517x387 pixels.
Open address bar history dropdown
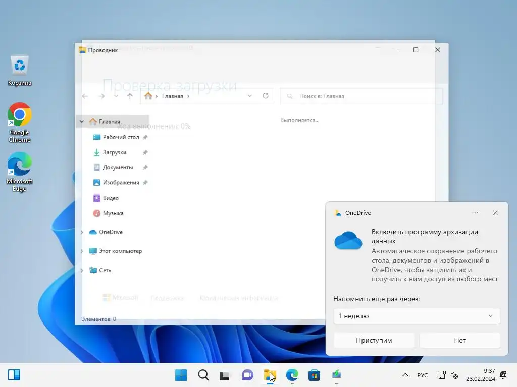pyautogui.click(x=249, y=96)
